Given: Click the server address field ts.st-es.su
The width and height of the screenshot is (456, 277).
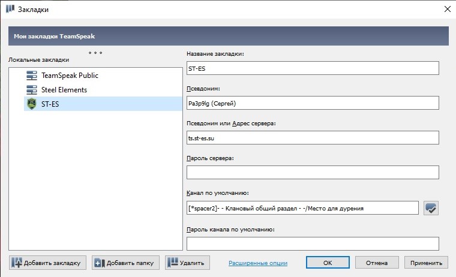Looking at the screenshot, I should click(x=313, y=138).
